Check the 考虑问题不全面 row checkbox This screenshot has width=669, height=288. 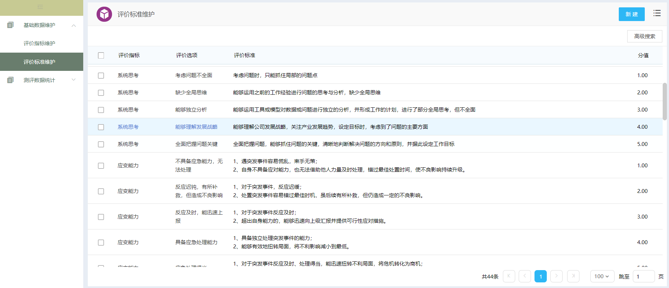point(101,75)
